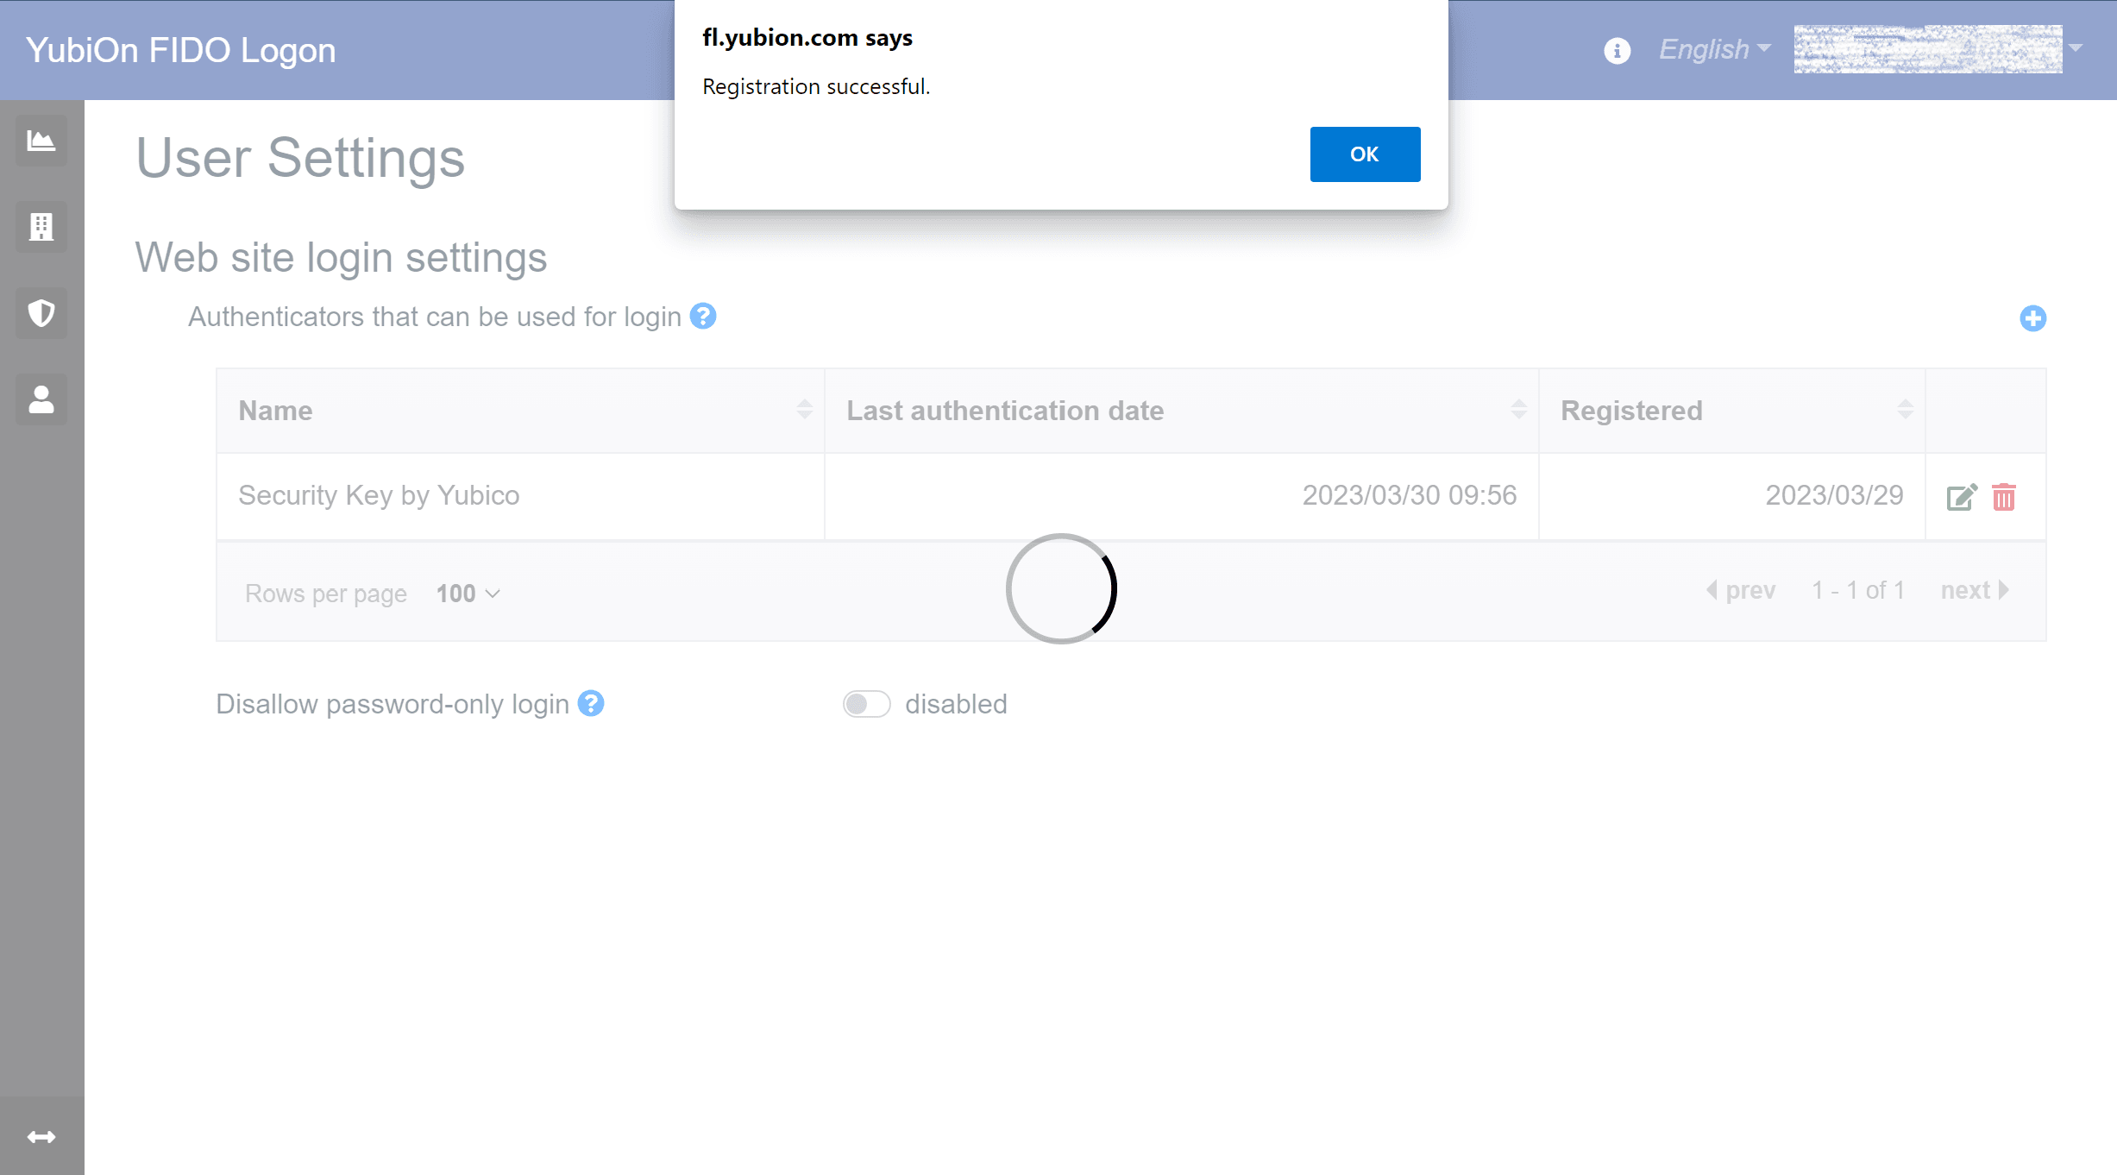The width and height of the screenshot is (2117, 1175).
Task: Click OK in the registration dialog
Action: click(1365, 154)
